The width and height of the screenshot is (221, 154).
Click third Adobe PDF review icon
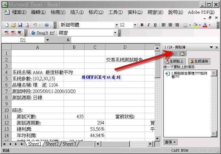click(20, 33)
